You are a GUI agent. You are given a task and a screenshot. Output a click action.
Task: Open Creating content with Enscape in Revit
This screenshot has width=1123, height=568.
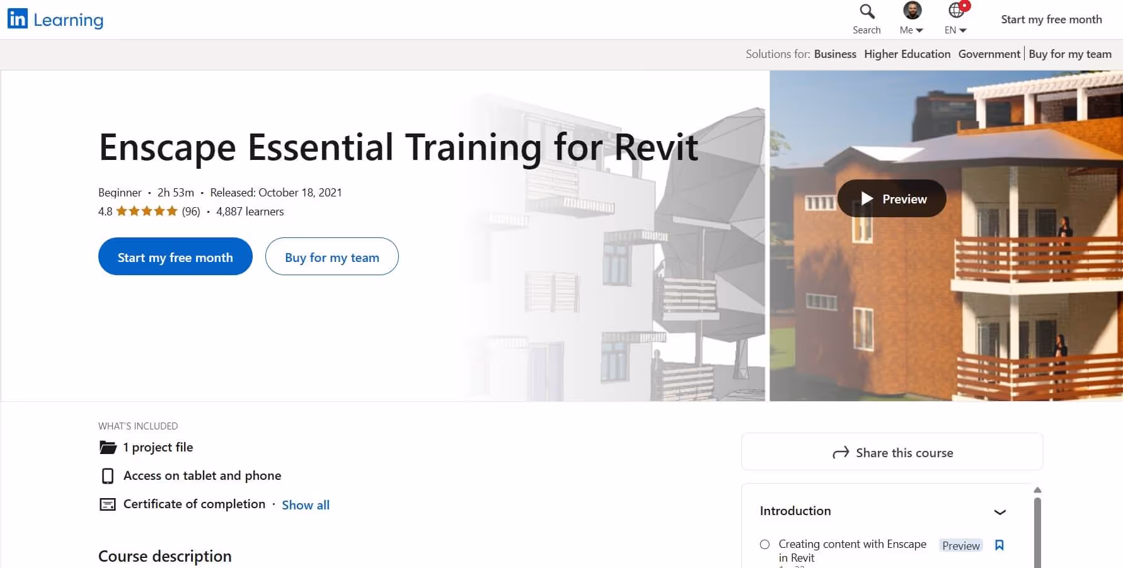(x=852, y=551)
